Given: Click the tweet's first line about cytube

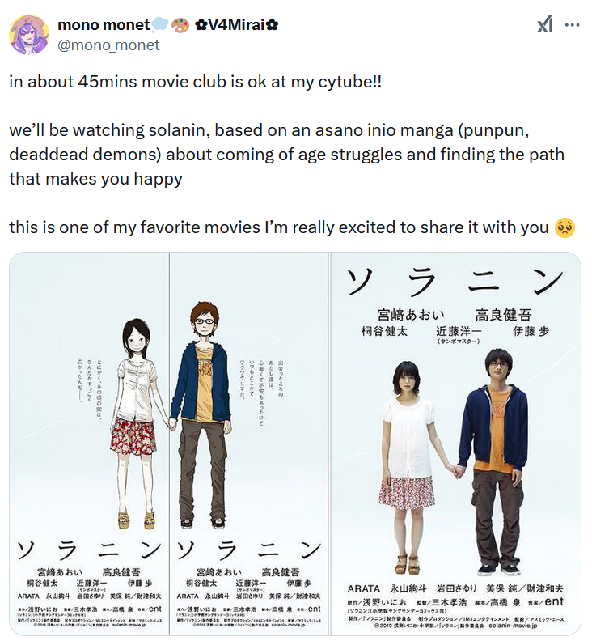Looking at the screenshot, I should (x=195, y=82).
